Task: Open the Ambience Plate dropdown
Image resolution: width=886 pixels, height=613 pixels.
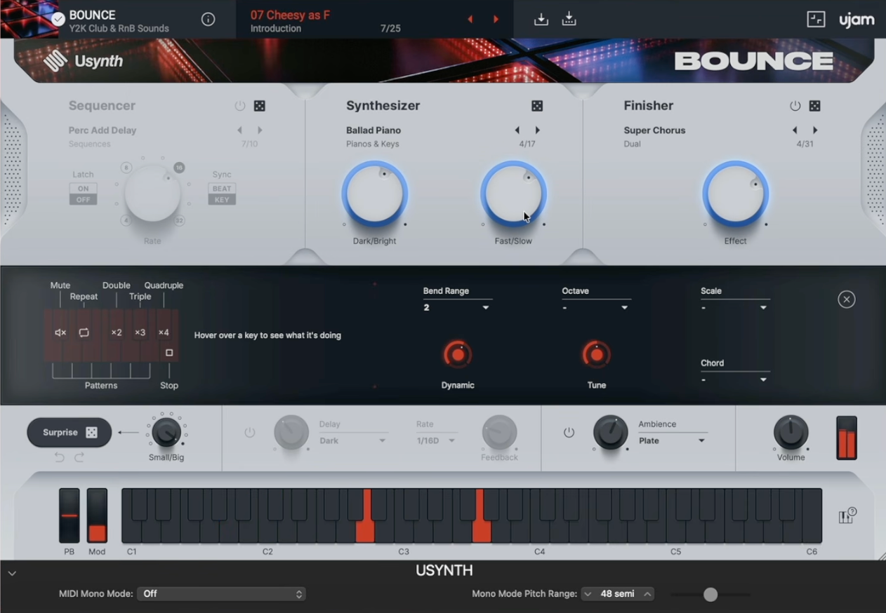Action: click(673, 440)
